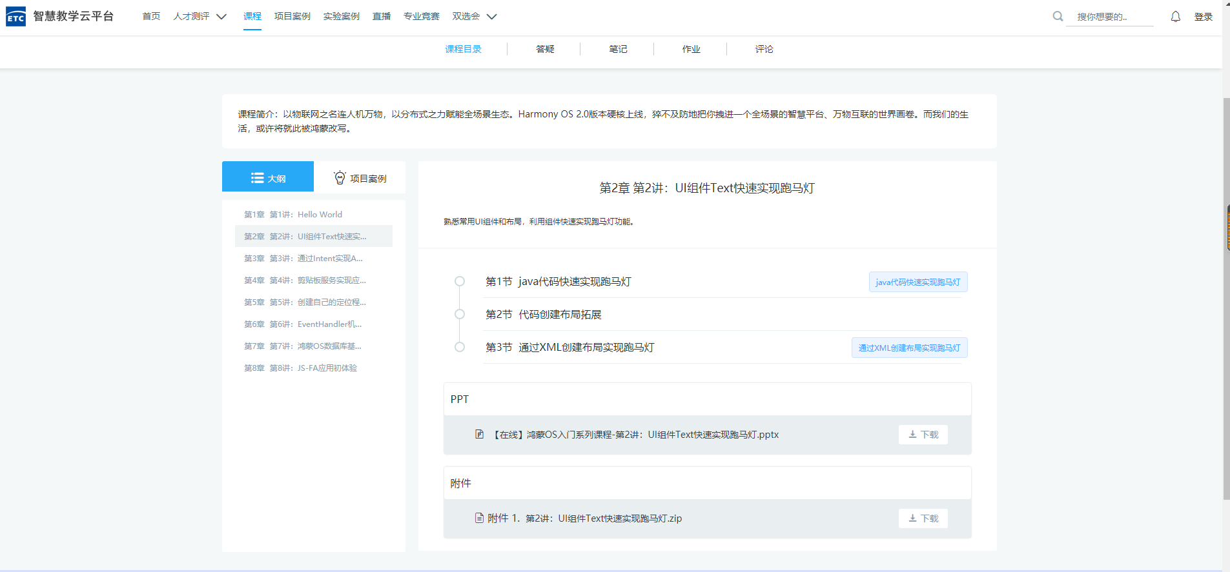This screenshot has width=1230, height=572.
Task: Click the search input field
Action: (1110, 17)
